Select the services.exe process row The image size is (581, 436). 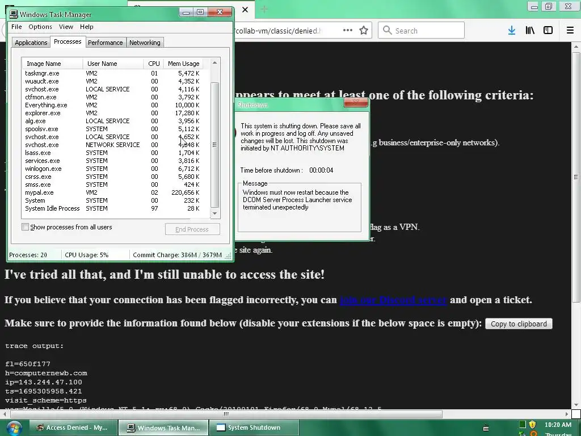click(116, 161)
